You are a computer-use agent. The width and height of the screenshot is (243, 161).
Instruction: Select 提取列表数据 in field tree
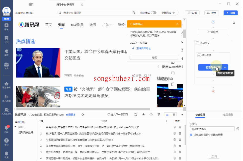click(26, 133)
